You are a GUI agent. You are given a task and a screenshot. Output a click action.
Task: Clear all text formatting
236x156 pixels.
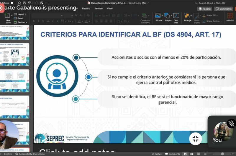point(88,15)
